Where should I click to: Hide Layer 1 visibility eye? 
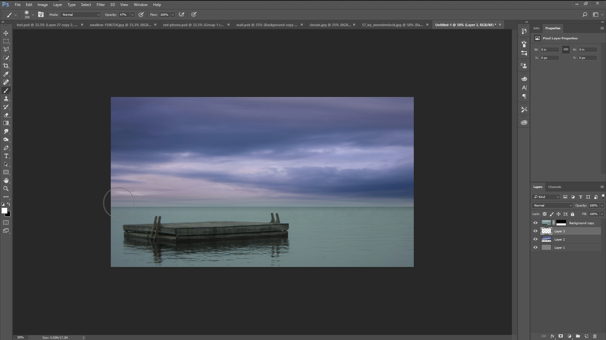click(x=535, y=247)
